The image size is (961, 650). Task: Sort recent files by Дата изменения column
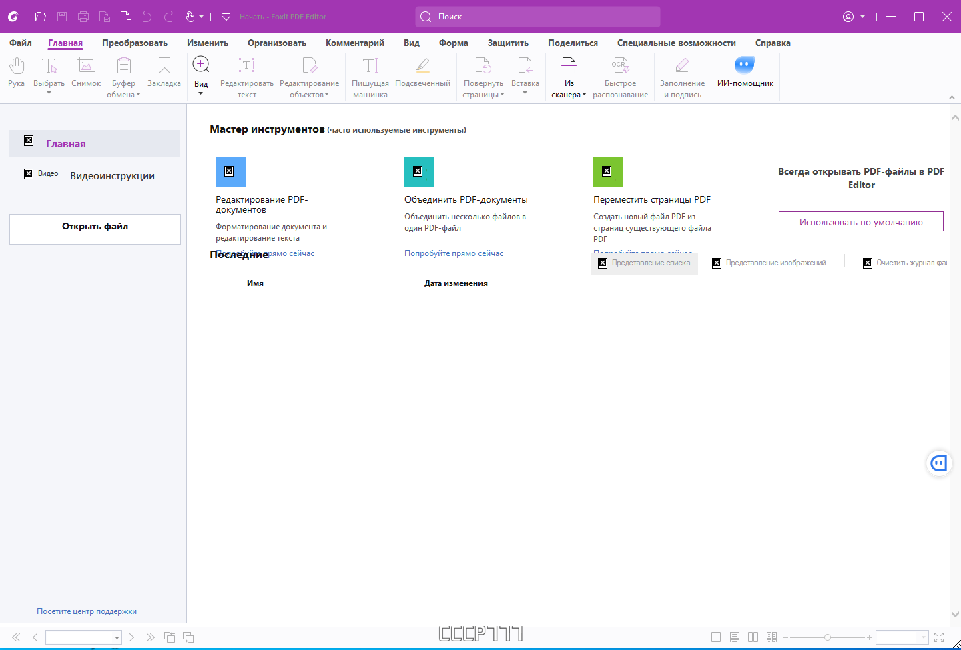[456, 283]
